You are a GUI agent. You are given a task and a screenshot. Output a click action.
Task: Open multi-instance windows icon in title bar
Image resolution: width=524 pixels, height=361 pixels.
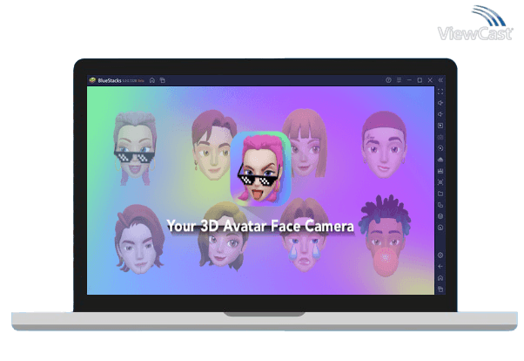163,80
